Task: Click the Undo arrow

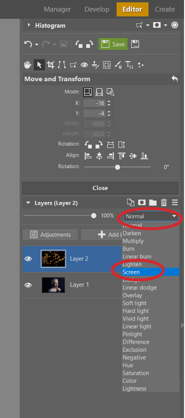Action: pos(28,44)
